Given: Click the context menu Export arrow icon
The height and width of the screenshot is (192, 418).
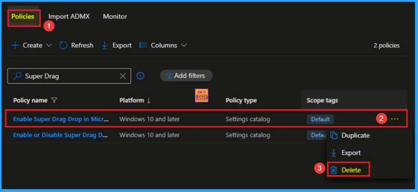Looking at the screenshot, I should point(334,153).
